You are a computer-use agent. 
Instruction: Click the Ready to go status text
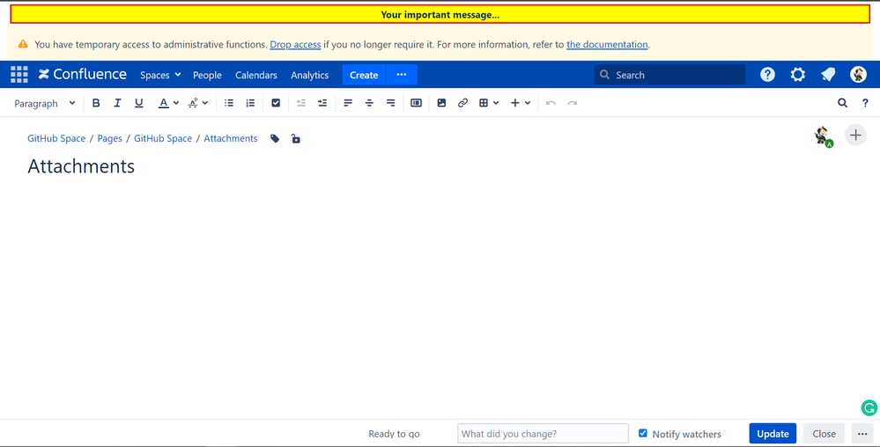(x=394, y=434)
